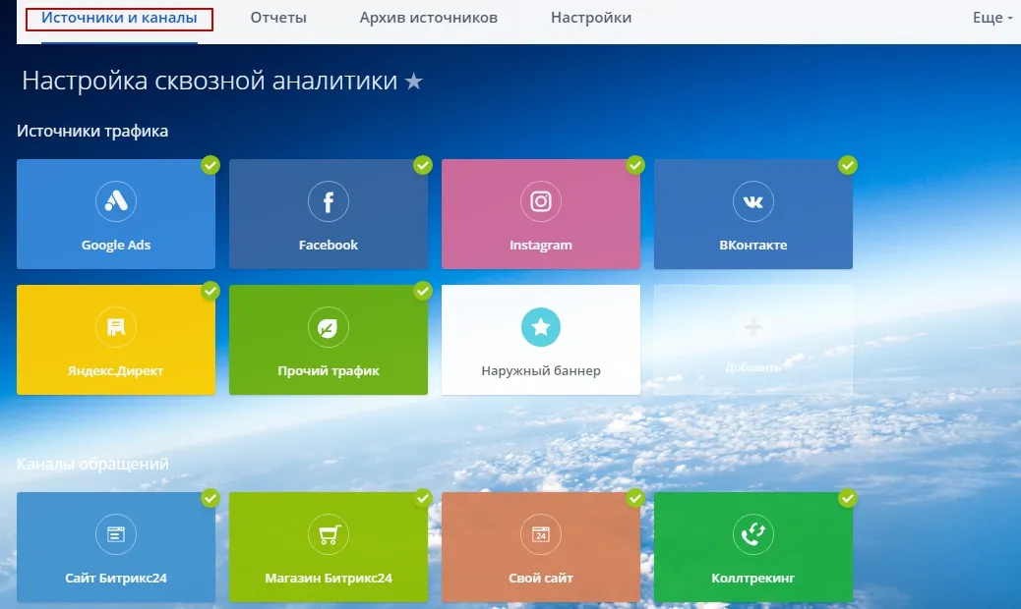
Task: Select the Источники и каналы tab
Action: (119, 18)
